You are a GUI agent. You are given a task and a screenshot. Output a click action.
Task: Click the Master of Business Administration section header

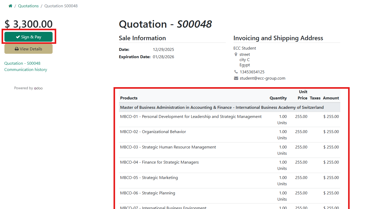tap(222, 108)
